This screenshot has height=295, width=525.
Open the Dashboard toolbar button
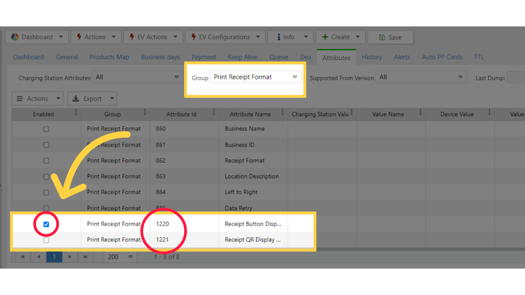37,37
